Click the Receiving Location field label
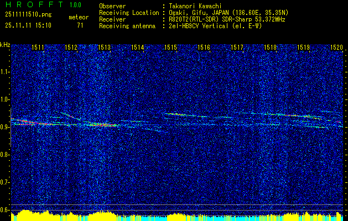 (x=129, y=13)
